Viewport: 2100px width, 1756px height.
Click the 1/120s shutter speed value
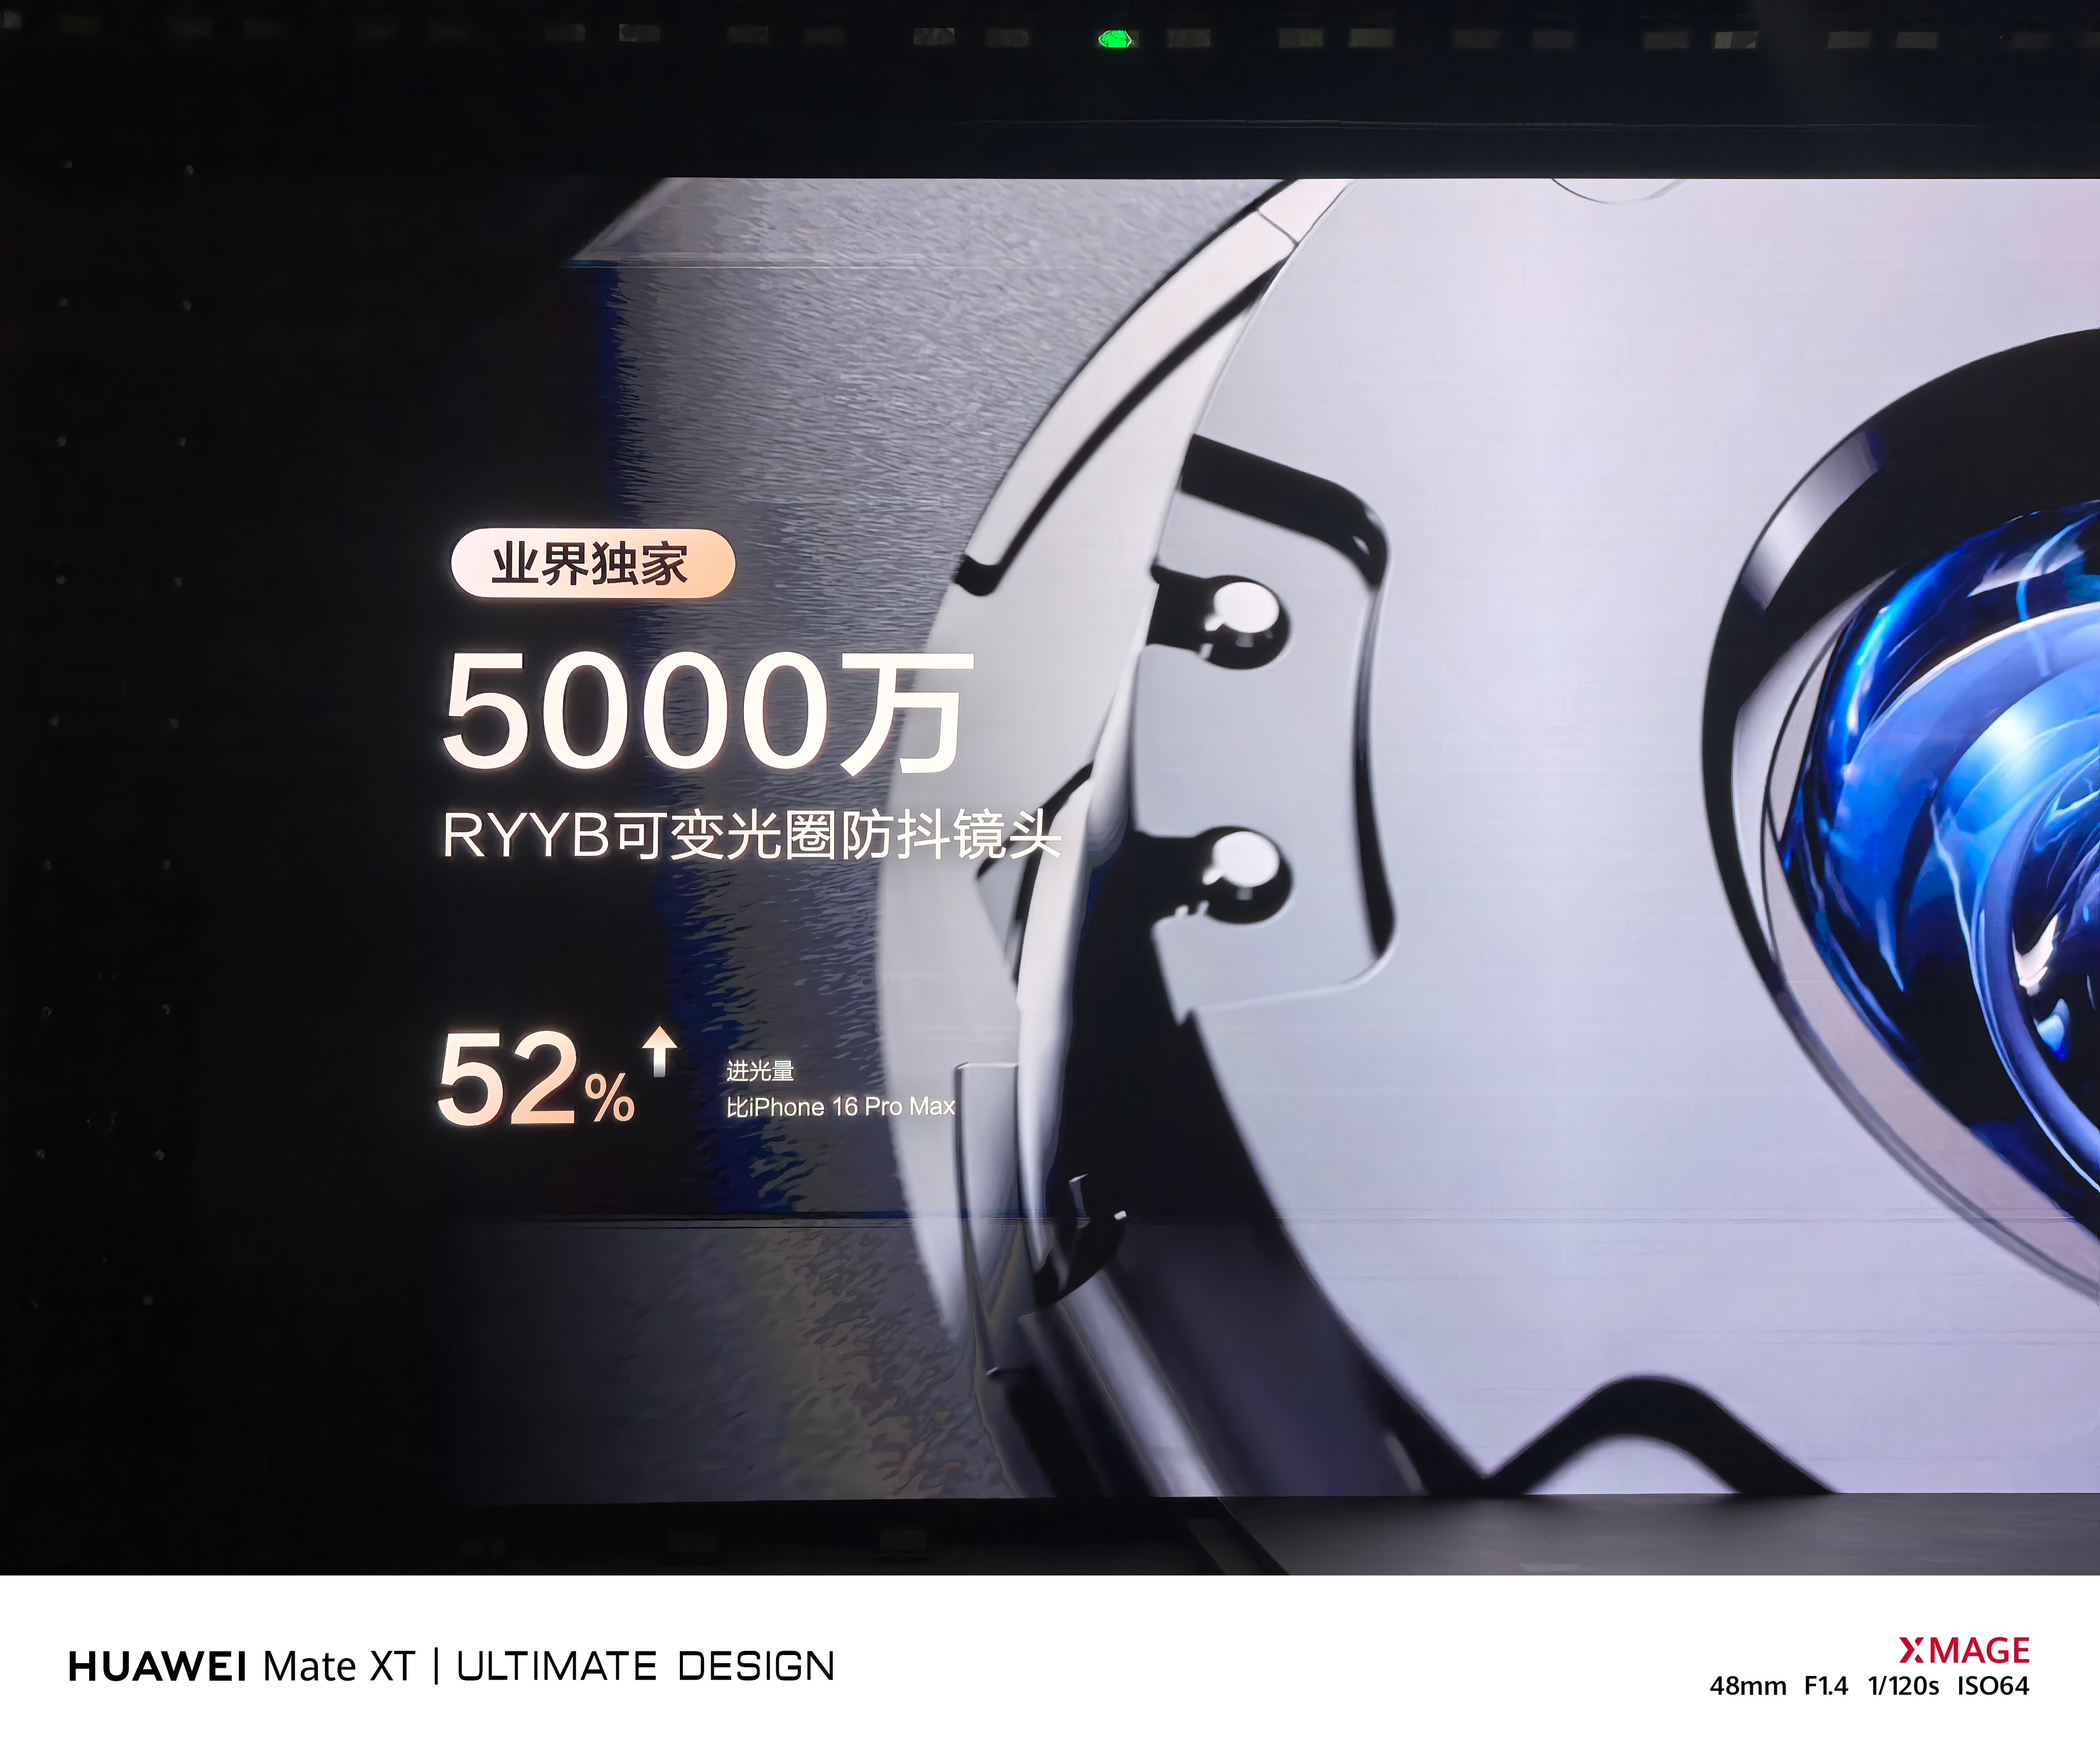tap(1903, 1687)
